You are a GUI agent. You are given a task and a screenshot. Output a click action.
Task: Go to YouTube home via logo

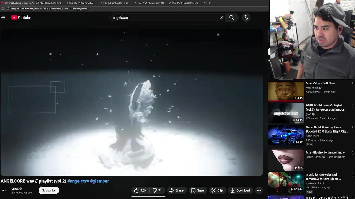tap(21, 17)
